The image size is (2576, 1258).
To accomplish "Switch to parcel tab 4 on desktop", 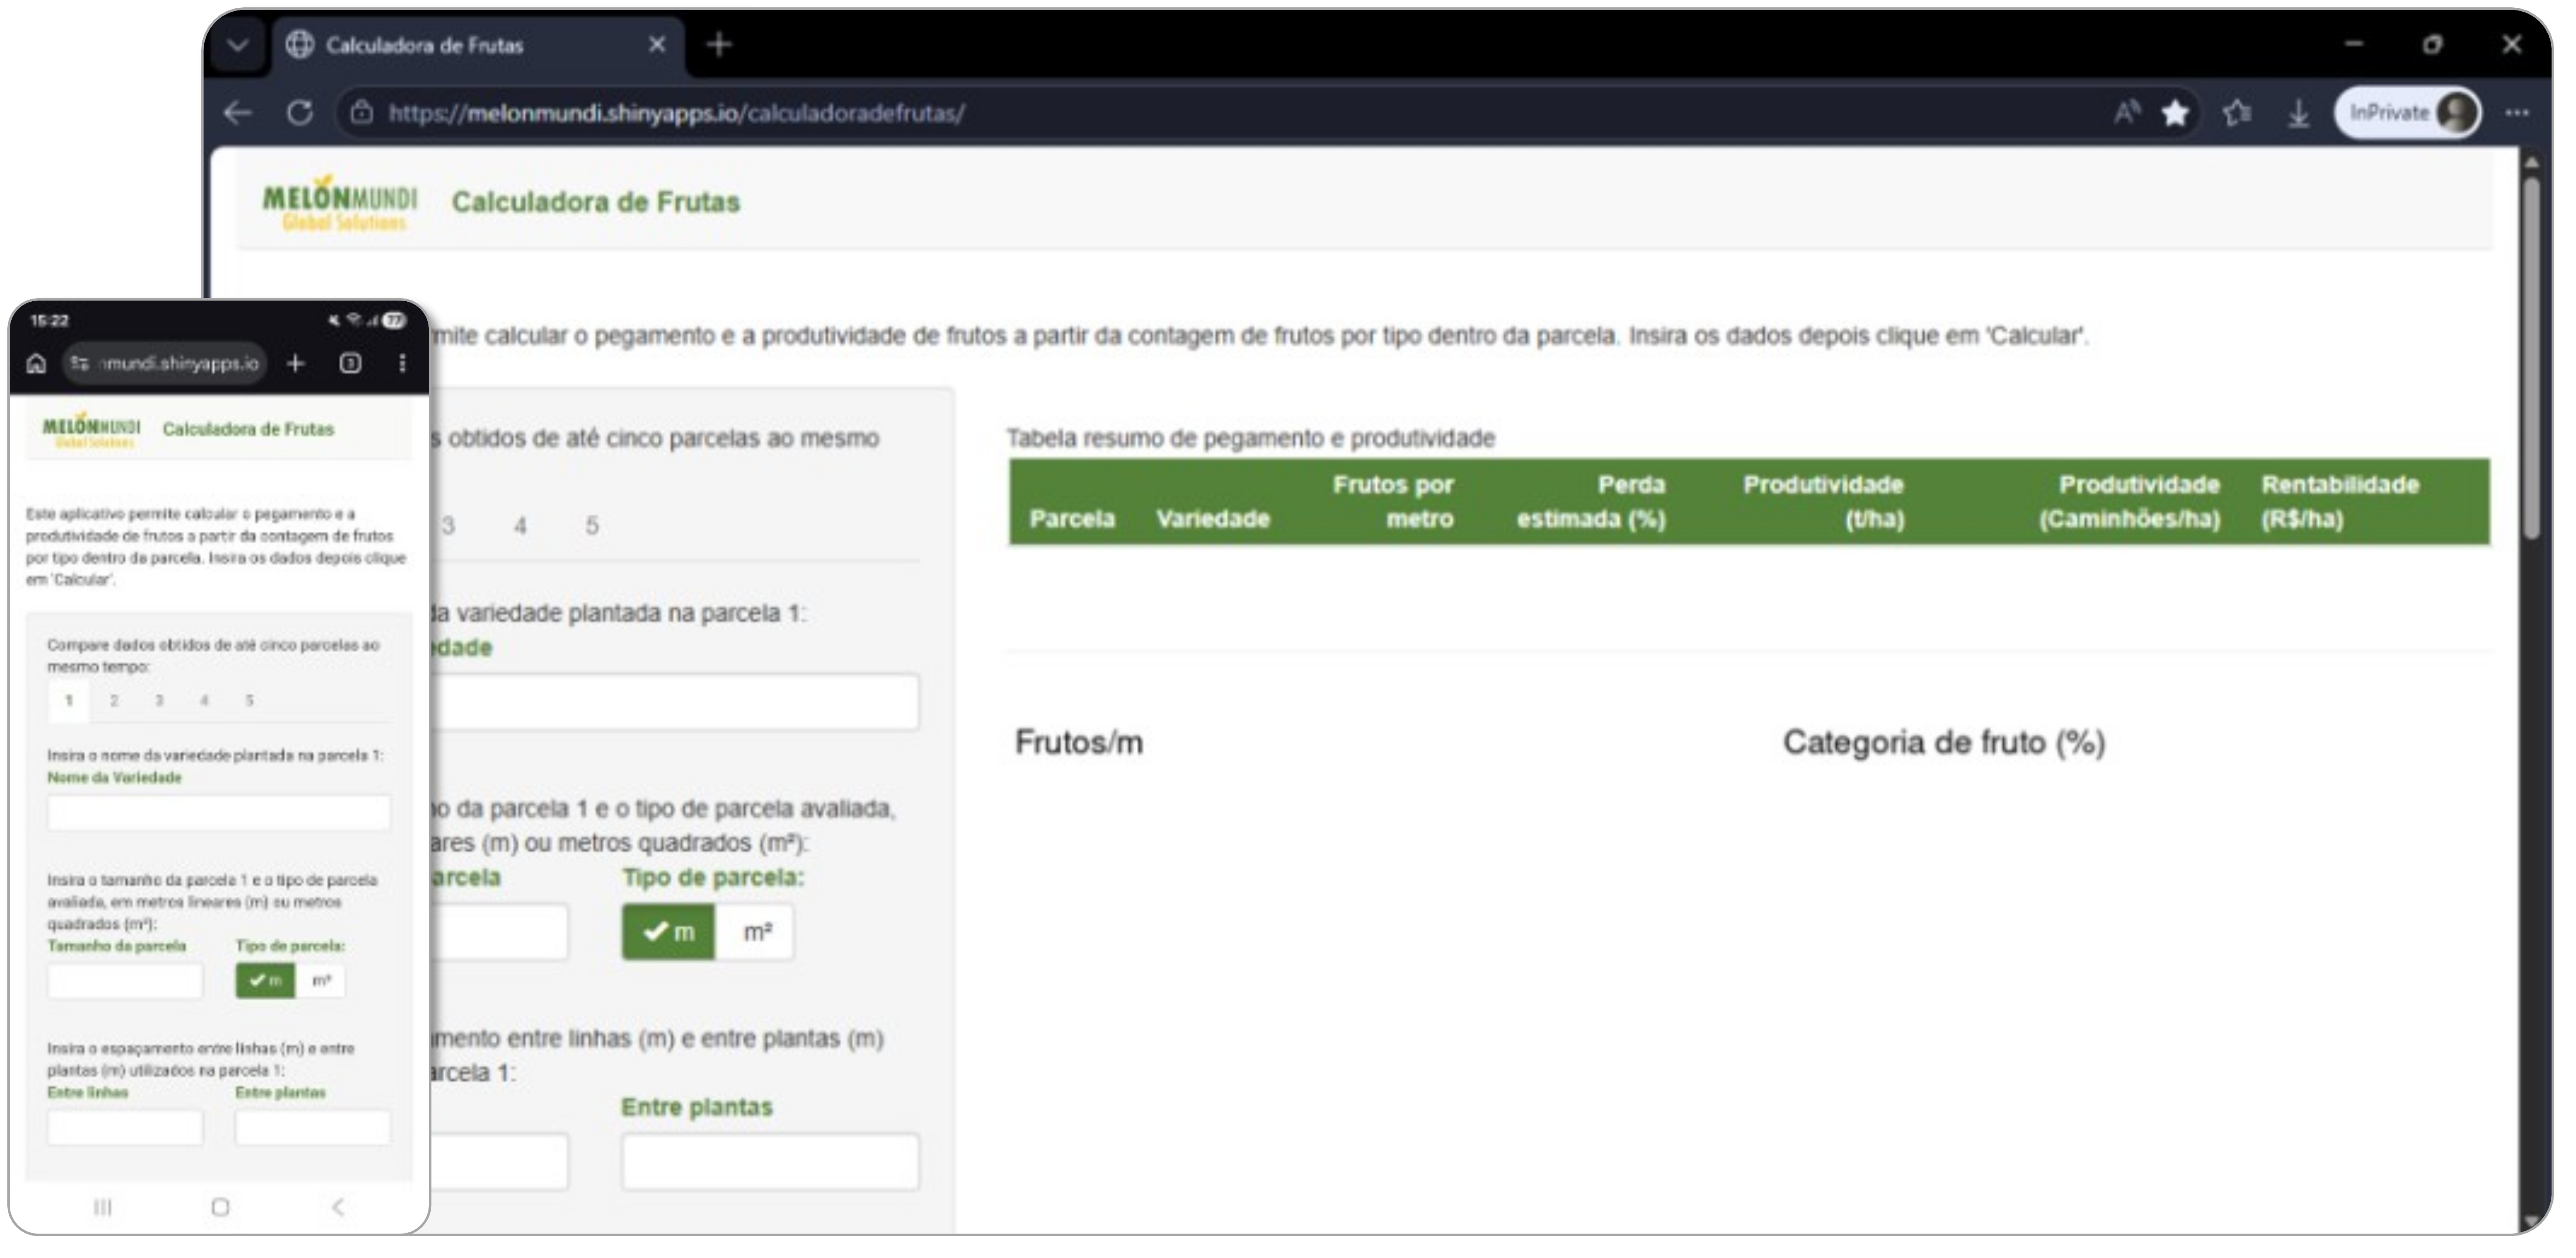I will (520, 526).
